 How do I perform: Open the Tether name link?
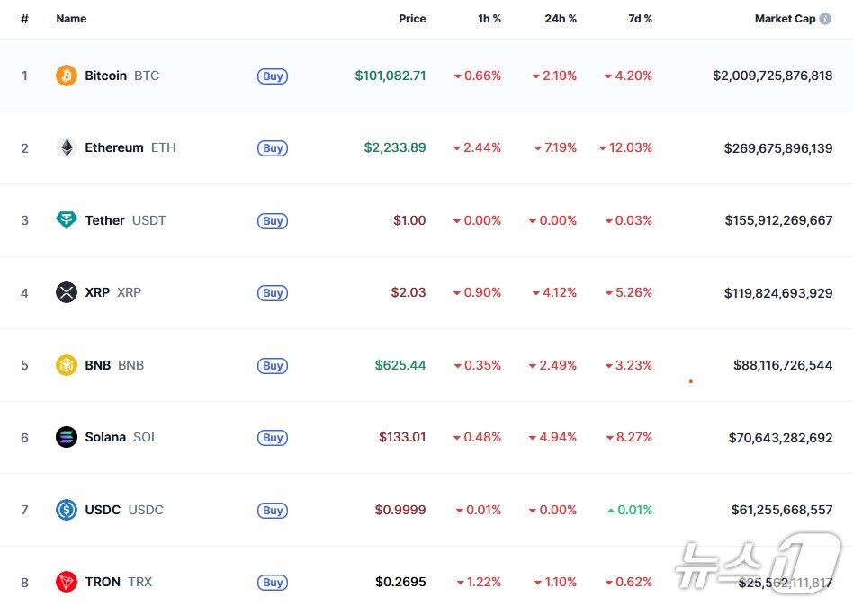pyautogui.click(x=104, y=220)
